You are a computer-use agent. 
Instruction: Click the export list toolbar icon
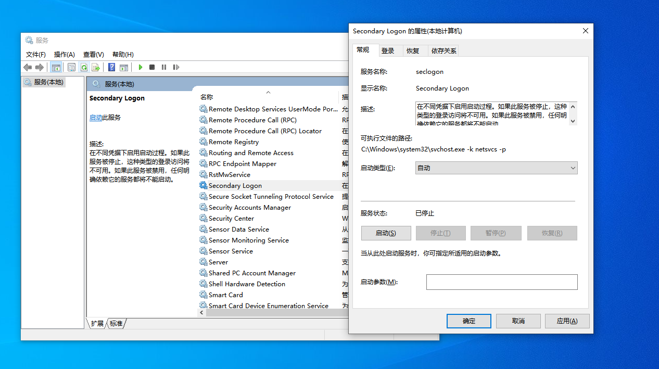click(x=96, y=67)
